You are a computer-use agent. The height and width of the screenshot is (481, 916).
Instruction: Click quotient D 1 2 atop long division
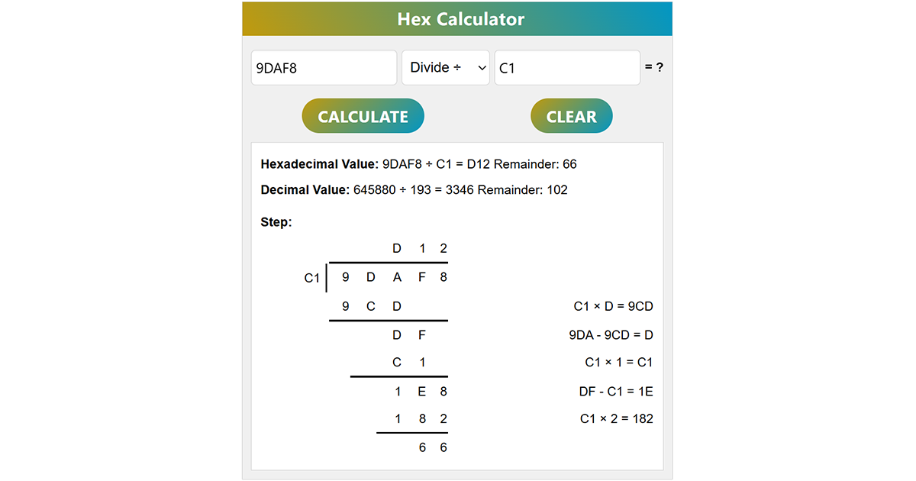point(420,248)
